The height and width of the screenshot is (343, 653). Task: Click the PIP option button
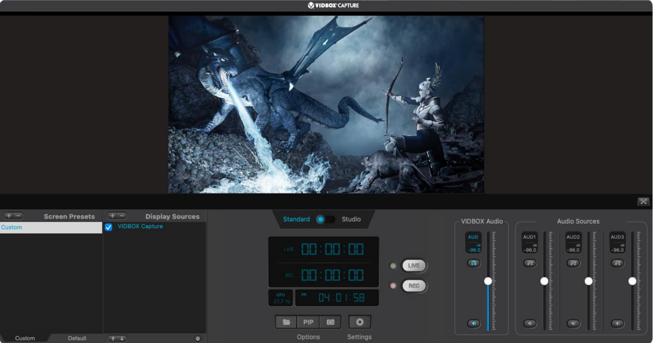308,322
